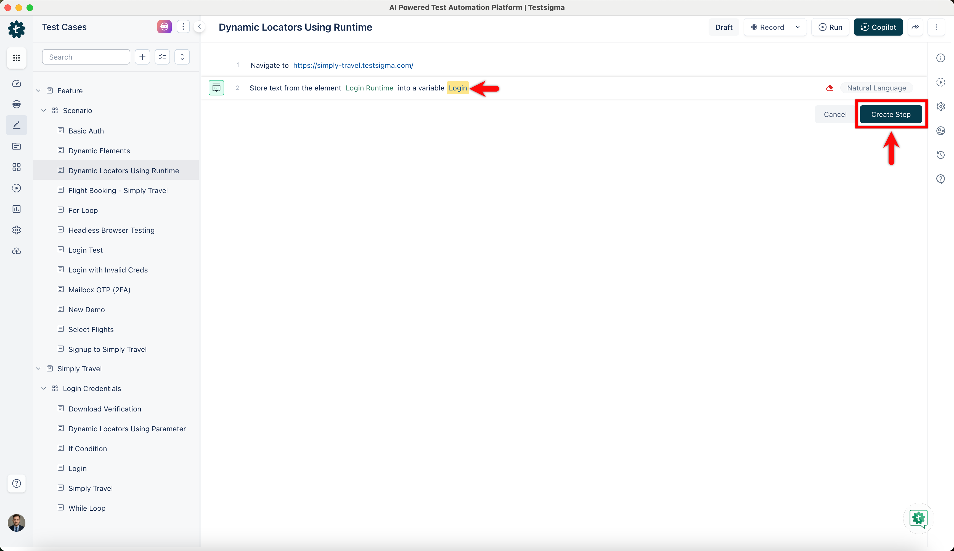Open help question icon in left sidebar
Image resolution: width=954 pixels, height=551 pixels.
tap(16, 483)
